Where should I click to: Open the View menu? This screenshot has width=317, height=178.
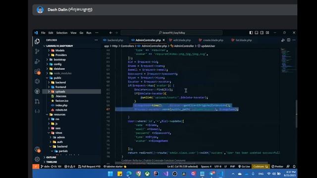click(73, 33)
